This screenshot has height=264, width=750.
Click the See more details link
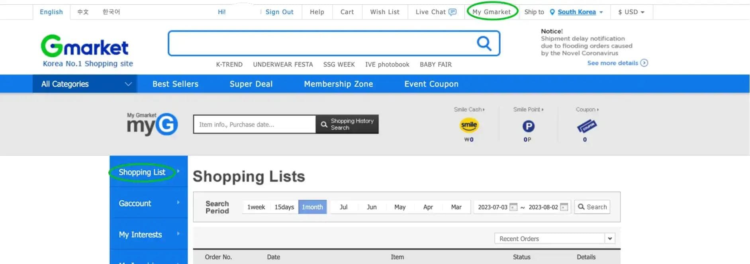click(617, 63)
